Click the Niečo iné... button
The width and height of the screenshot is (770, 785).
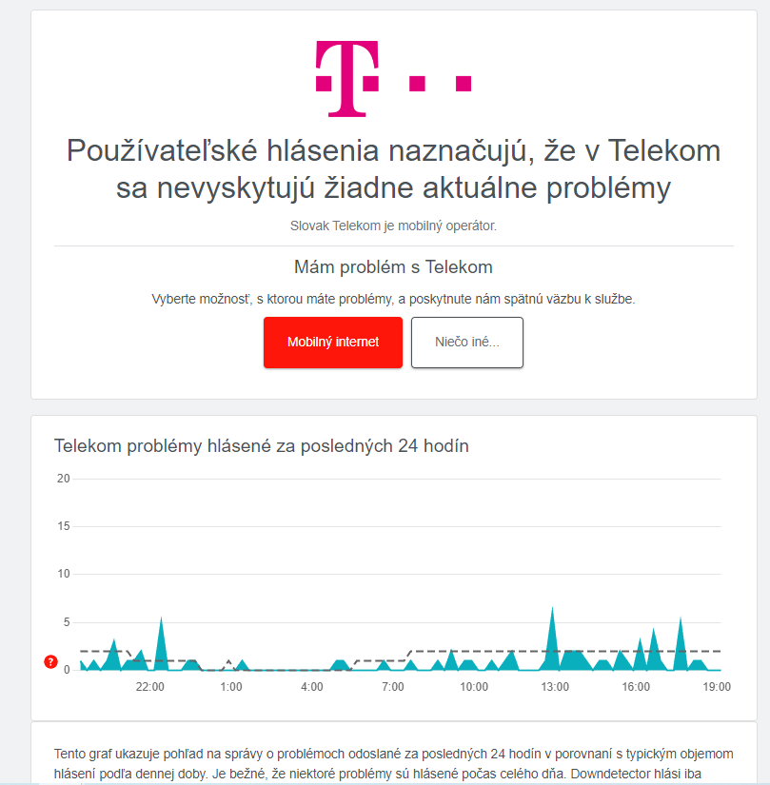[467, 343]
